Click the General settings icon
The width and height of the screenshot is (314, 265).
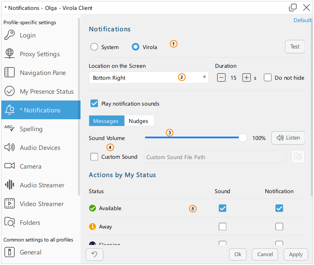pyautogui.click(x=10, y=252)
